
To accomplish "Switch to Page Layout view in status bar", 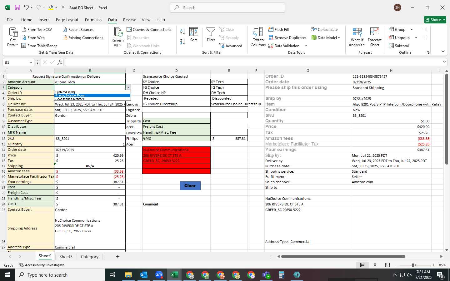I will click(375, 265).
